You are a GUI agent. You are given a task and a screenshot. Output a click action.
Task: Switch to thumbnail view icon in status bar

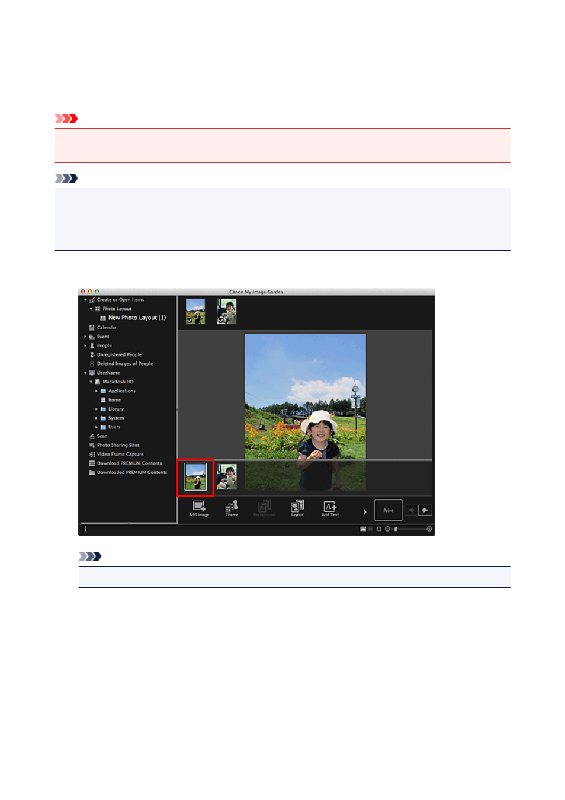(363, 529)
